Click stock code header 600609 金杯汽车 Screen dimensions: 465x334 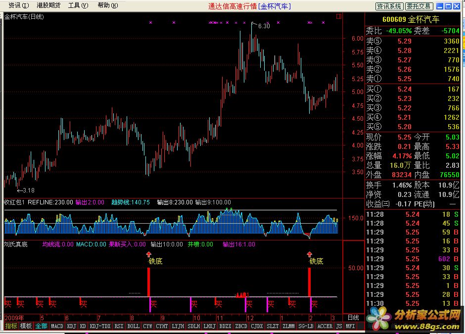click(411, 20)
